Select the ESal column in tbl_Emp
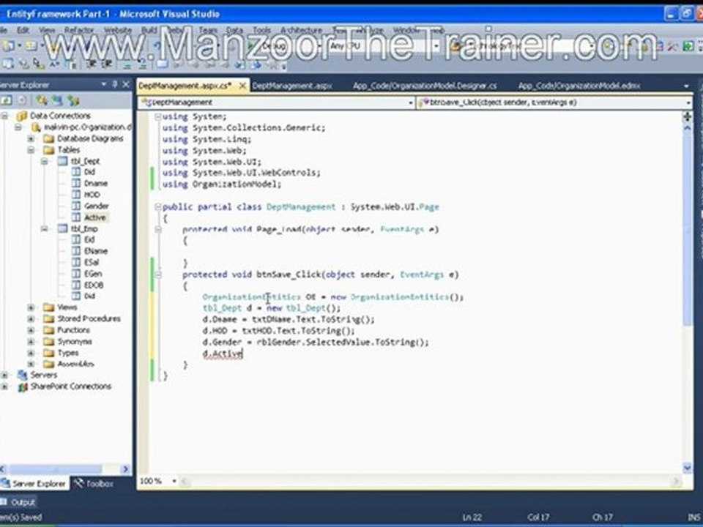The image size is (703, 527). (92, 262)
